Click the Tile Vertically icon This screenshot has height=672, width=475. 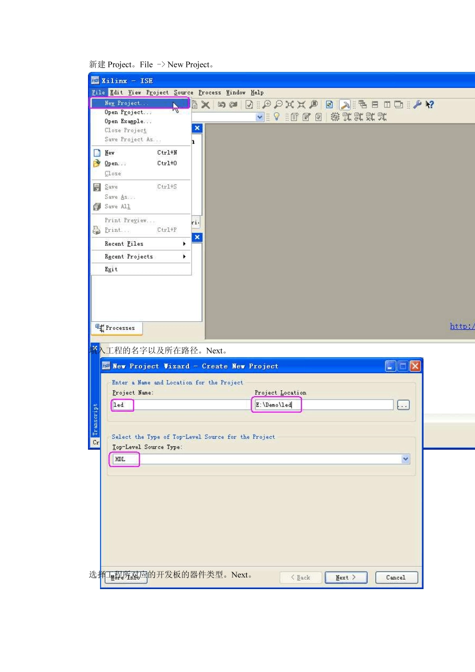[x=386, y=104]
